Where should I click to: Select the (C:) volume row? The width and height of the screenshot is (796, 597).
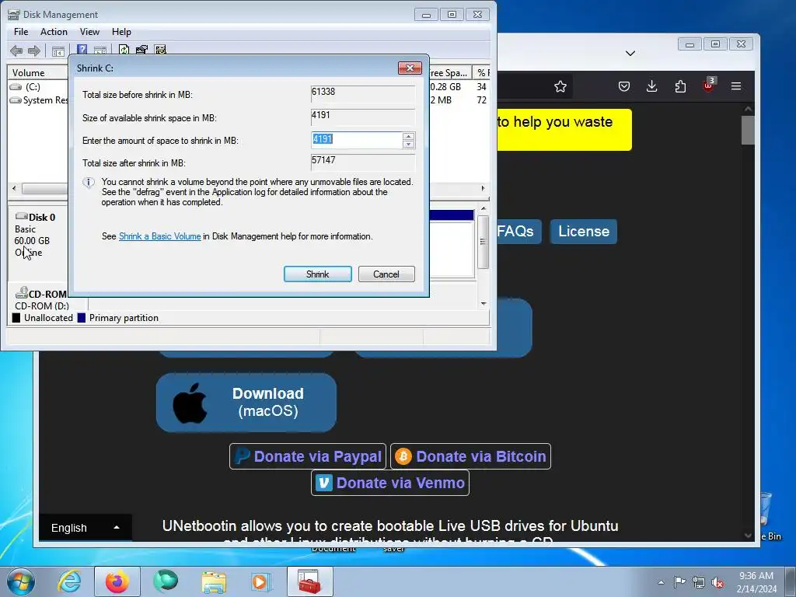[33, 87]
